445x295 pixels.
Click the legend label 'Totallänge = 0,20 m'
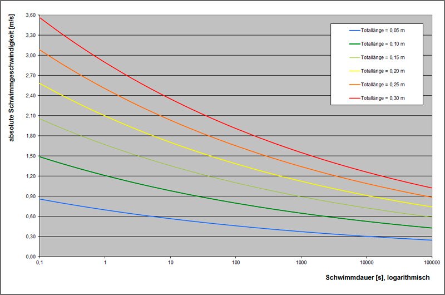click(383, 71)
